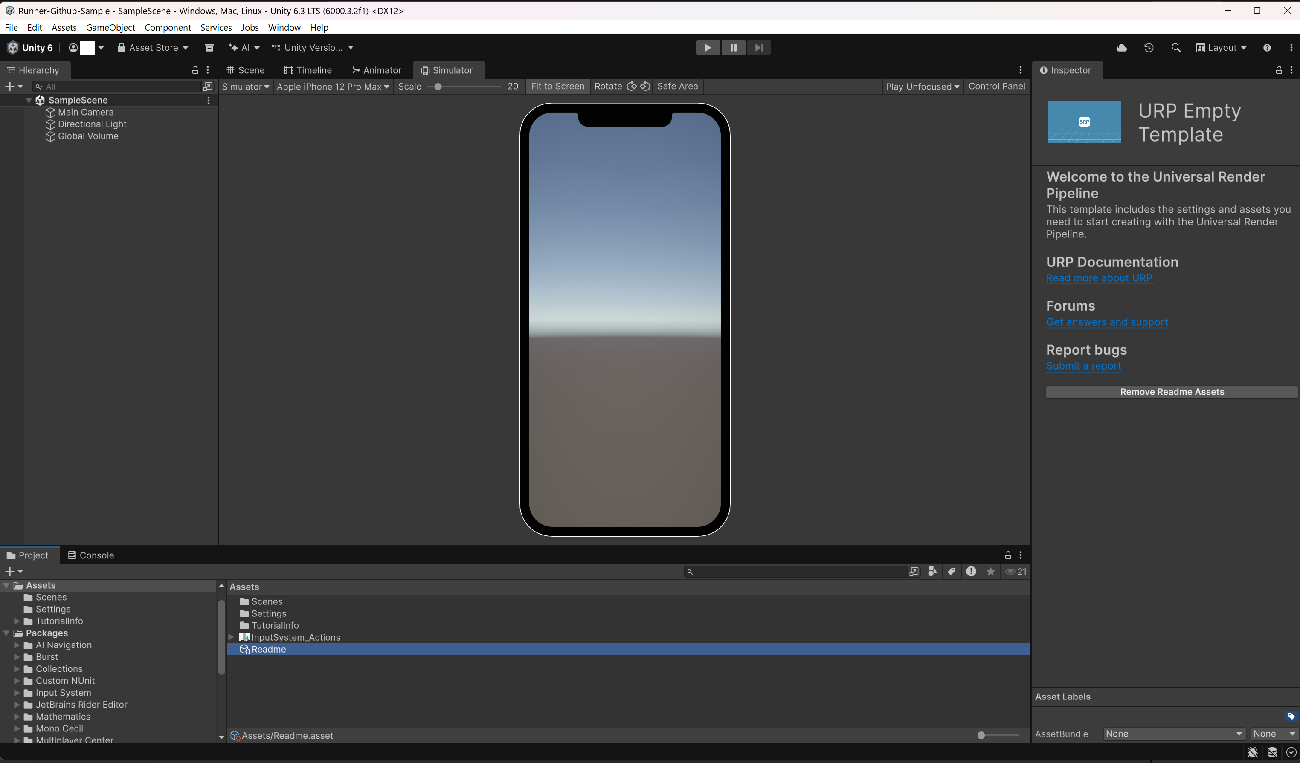Open the GameObject menu
This screenshot has width=1300, height=763.
(110, 27)
